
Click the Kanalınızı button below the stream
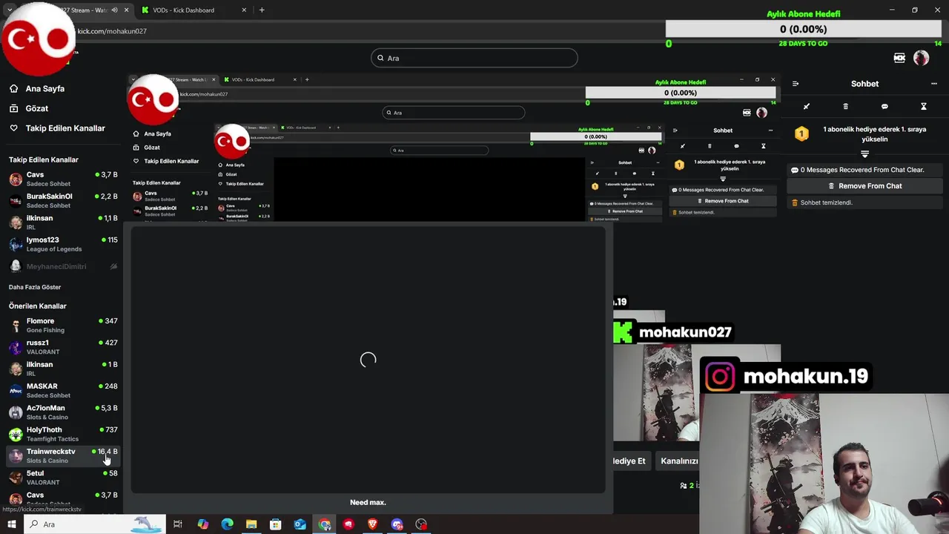(679, 461)
